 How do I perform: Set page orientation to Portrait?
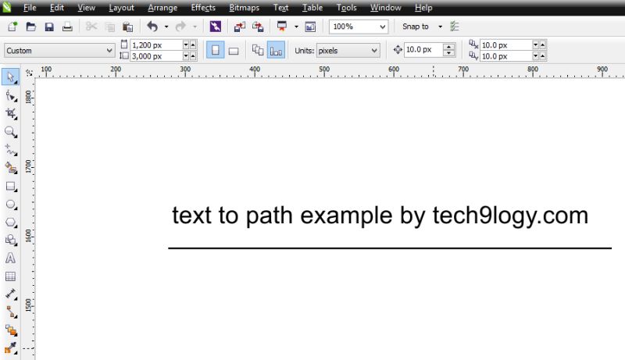pos(216,51)
